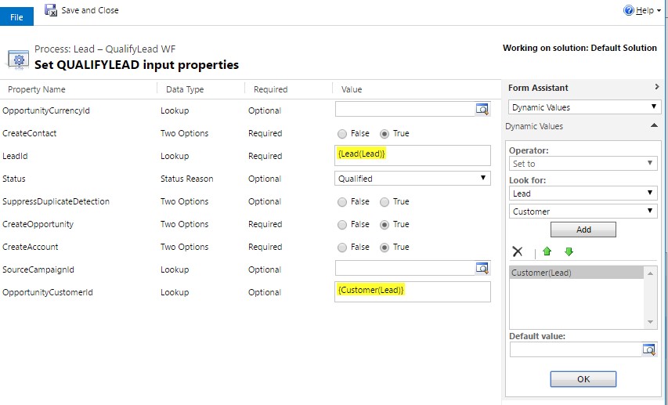668x405 pixels.
Task: Click the OpportunityCustomerId value field
Action: (x=412, y=291)
